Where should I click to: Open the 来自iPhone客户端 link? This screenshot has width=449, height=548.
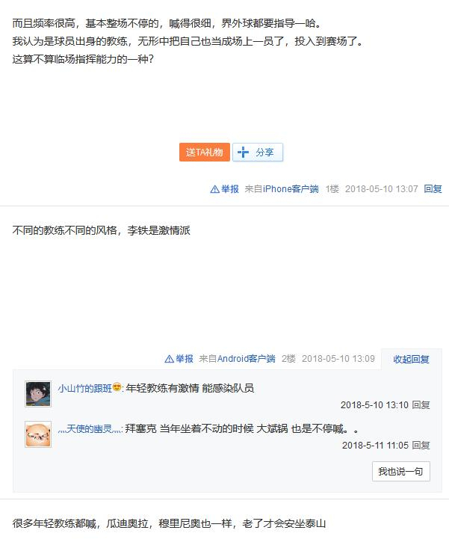[x=282, y=189]
